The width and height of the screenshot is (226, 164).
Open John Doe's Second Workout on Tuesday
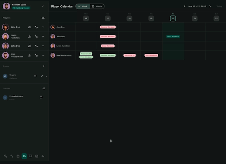click(108, 37)
